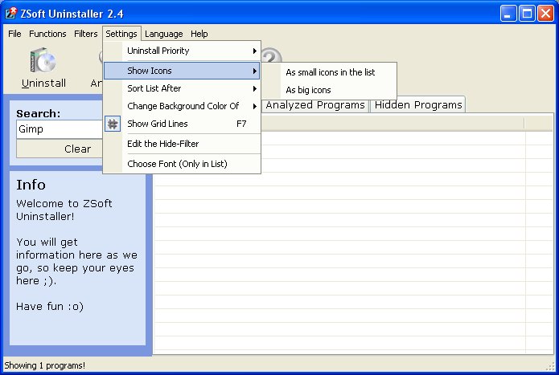The height and width of the screenshot is (375, 559).
Task: Expand Change Background Color Of submenu
Action: 182,106
